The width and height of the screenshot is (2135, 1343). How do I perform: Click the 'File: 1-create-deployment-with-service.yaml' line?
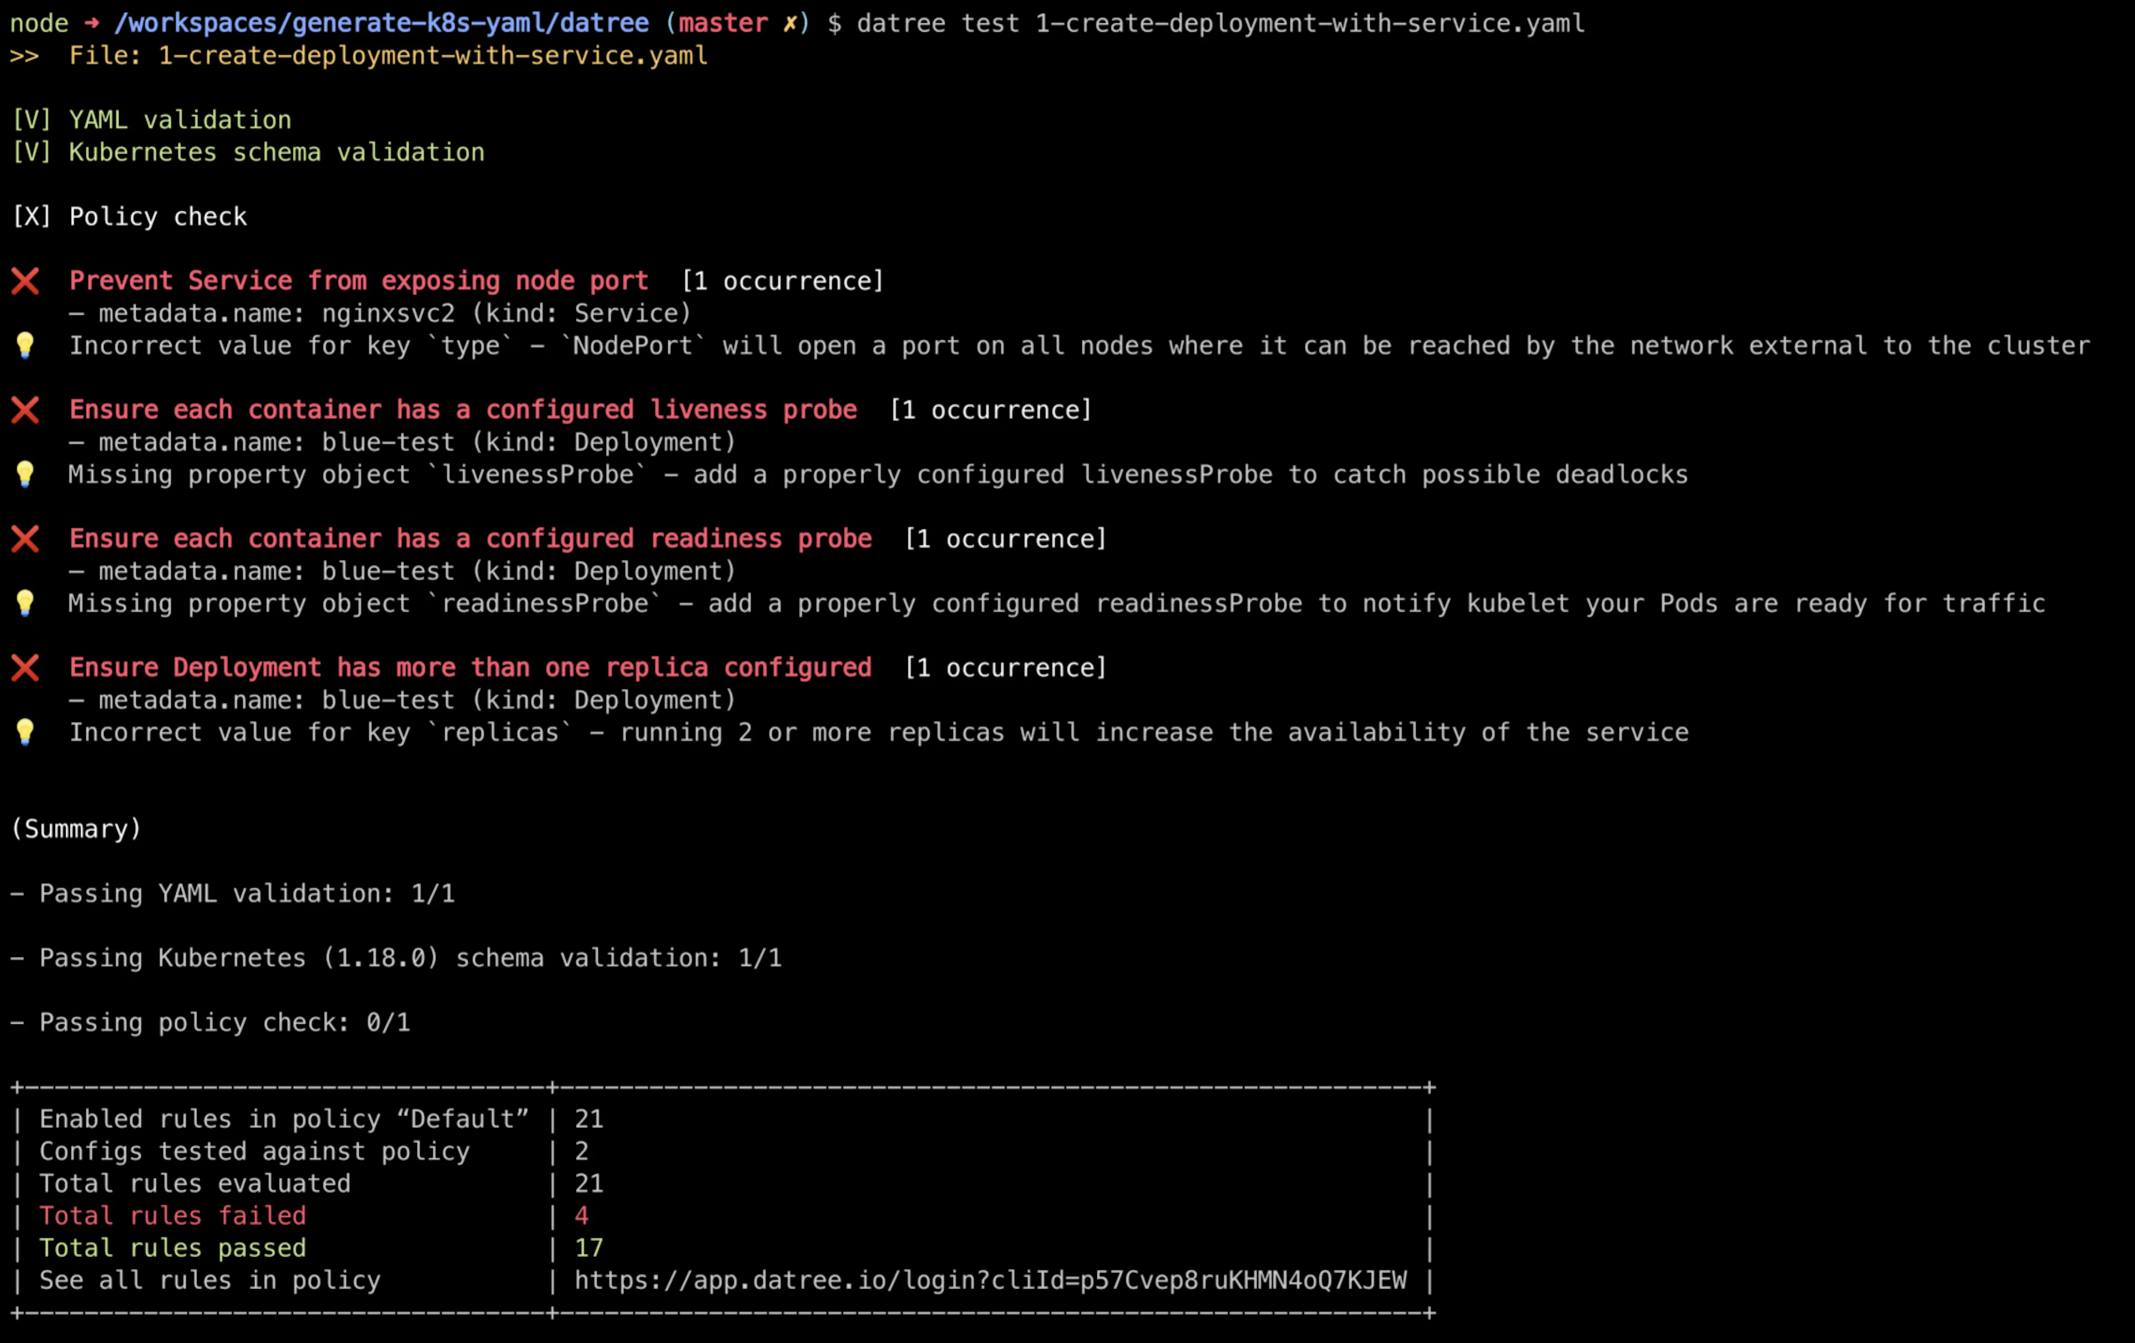(388, 55)
